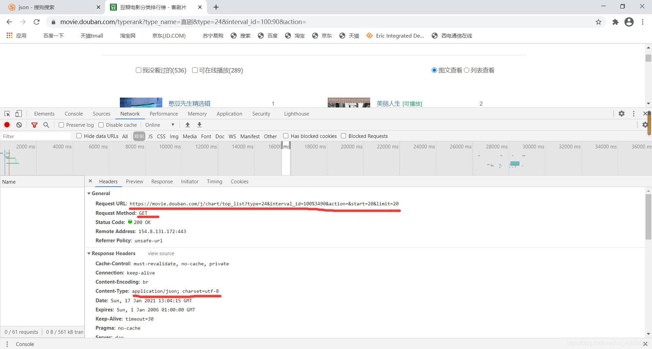
Task: Enable Disable cache checkbox
Action: (101, 125)
